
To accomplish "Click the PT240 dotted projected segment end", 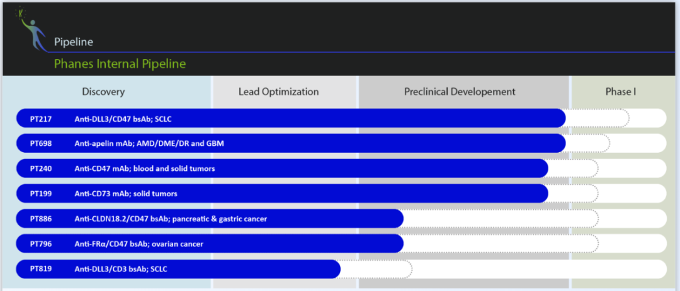I will pyautogui.click(x=574, y=168).
